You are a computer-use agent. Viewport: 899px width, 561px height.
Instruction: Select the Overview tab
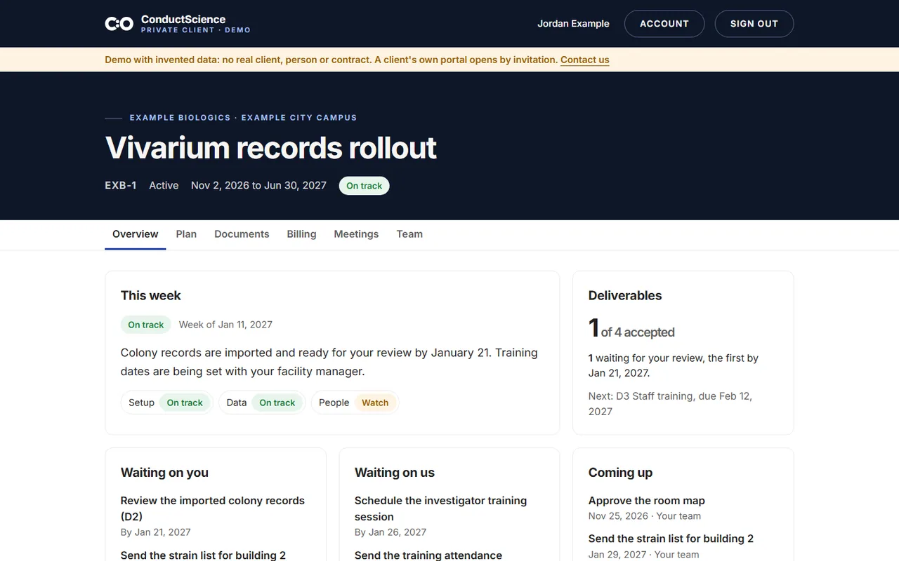coord(136,234)
